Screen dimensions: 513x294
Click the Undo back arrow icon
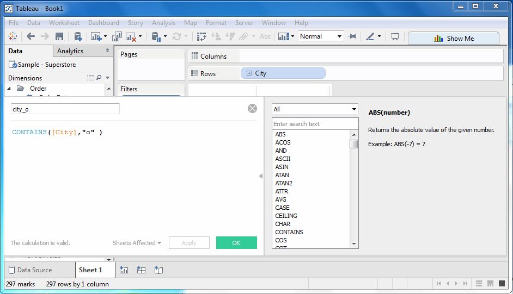coord(30,37)
